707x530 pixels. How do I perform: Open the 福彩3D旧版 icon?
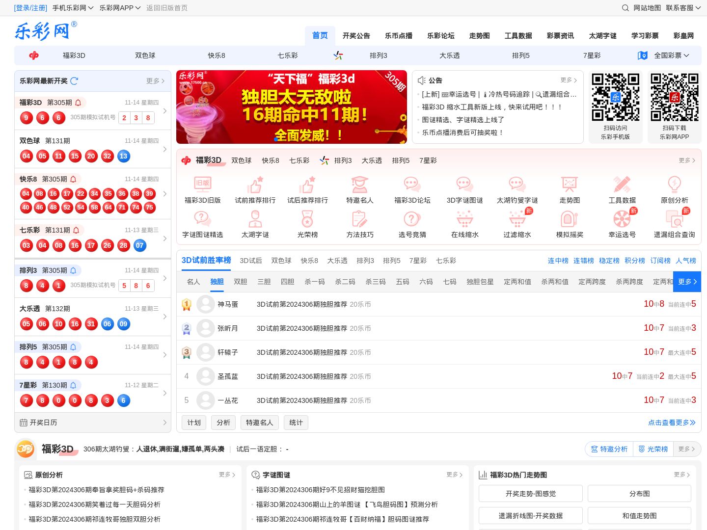pyautogui.click(x=203, y=185)
